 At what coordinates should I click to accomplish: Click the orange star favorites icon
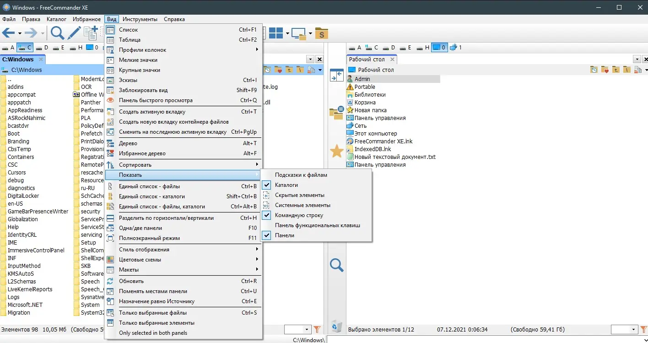[337, 151]
